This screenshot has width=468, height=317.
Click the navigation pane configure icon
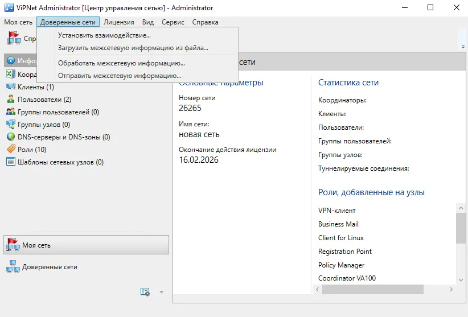(x=145, y=292)
